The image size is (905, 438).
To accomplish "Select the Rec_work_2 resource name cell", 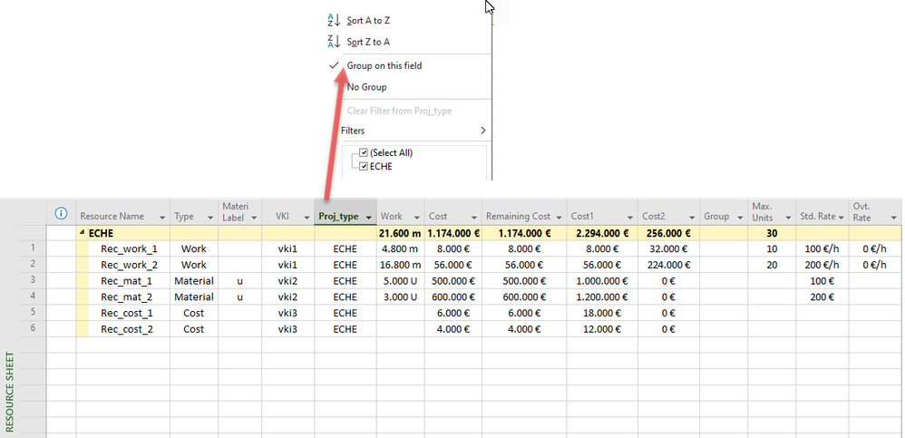I will point(129,265).
